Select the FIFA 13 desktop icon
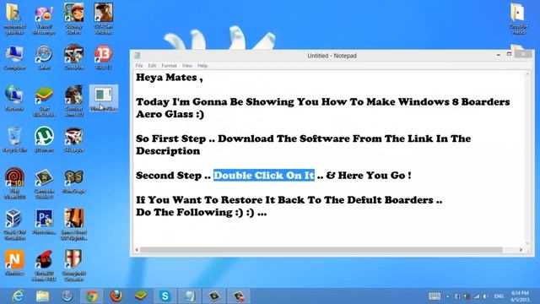540x304 pixels. pyautogui.click(x=103, y=58)
